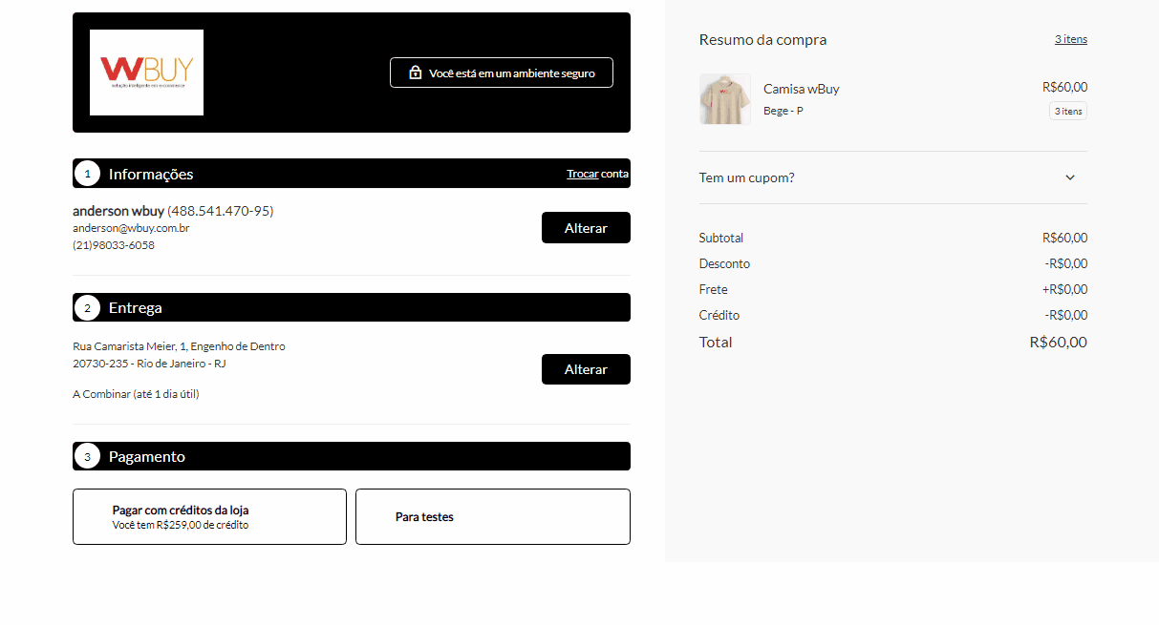
Task: Select the Entrega section header
Action: tap(135, 308)
